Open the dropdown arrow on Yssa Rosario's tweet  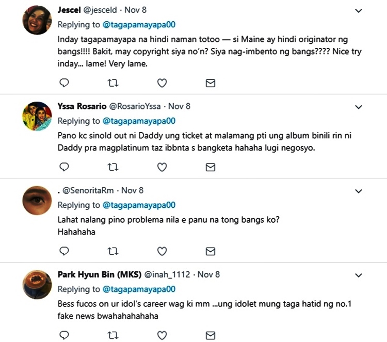[x=359, y=107]
